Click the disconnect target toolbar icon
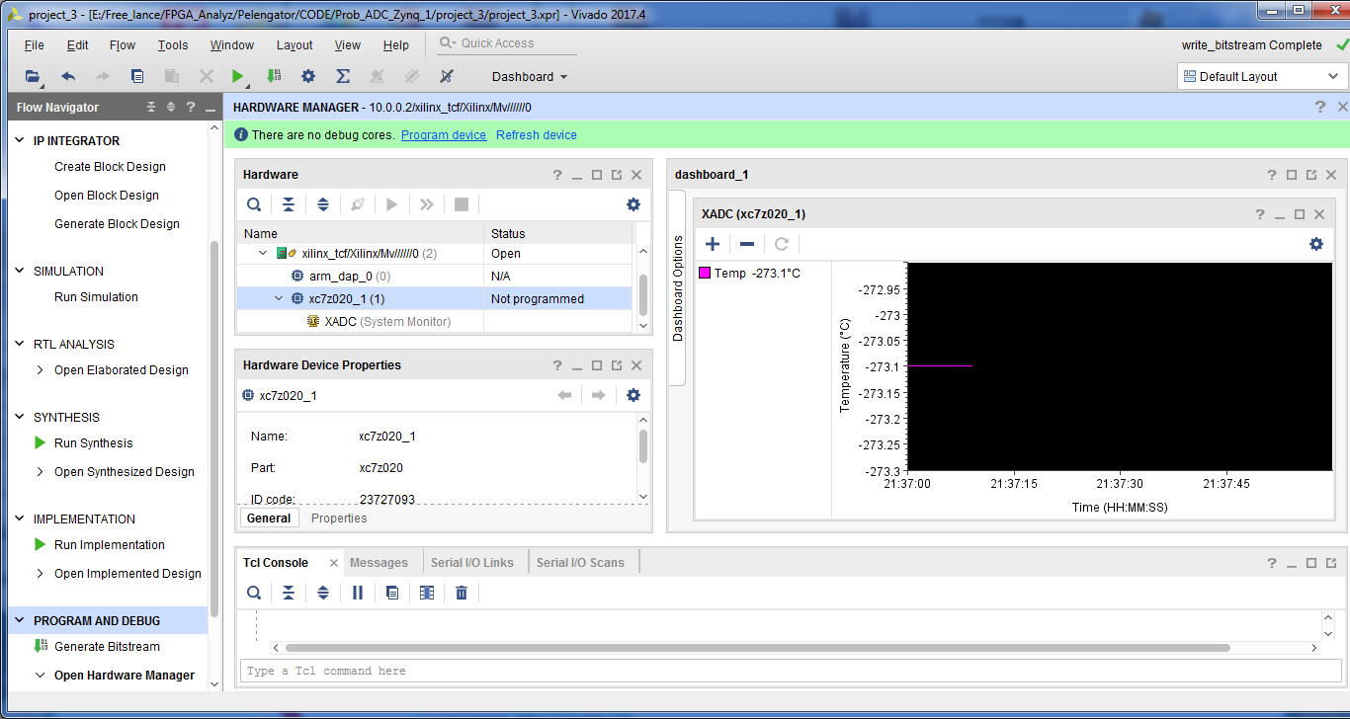 click(446, 76)
